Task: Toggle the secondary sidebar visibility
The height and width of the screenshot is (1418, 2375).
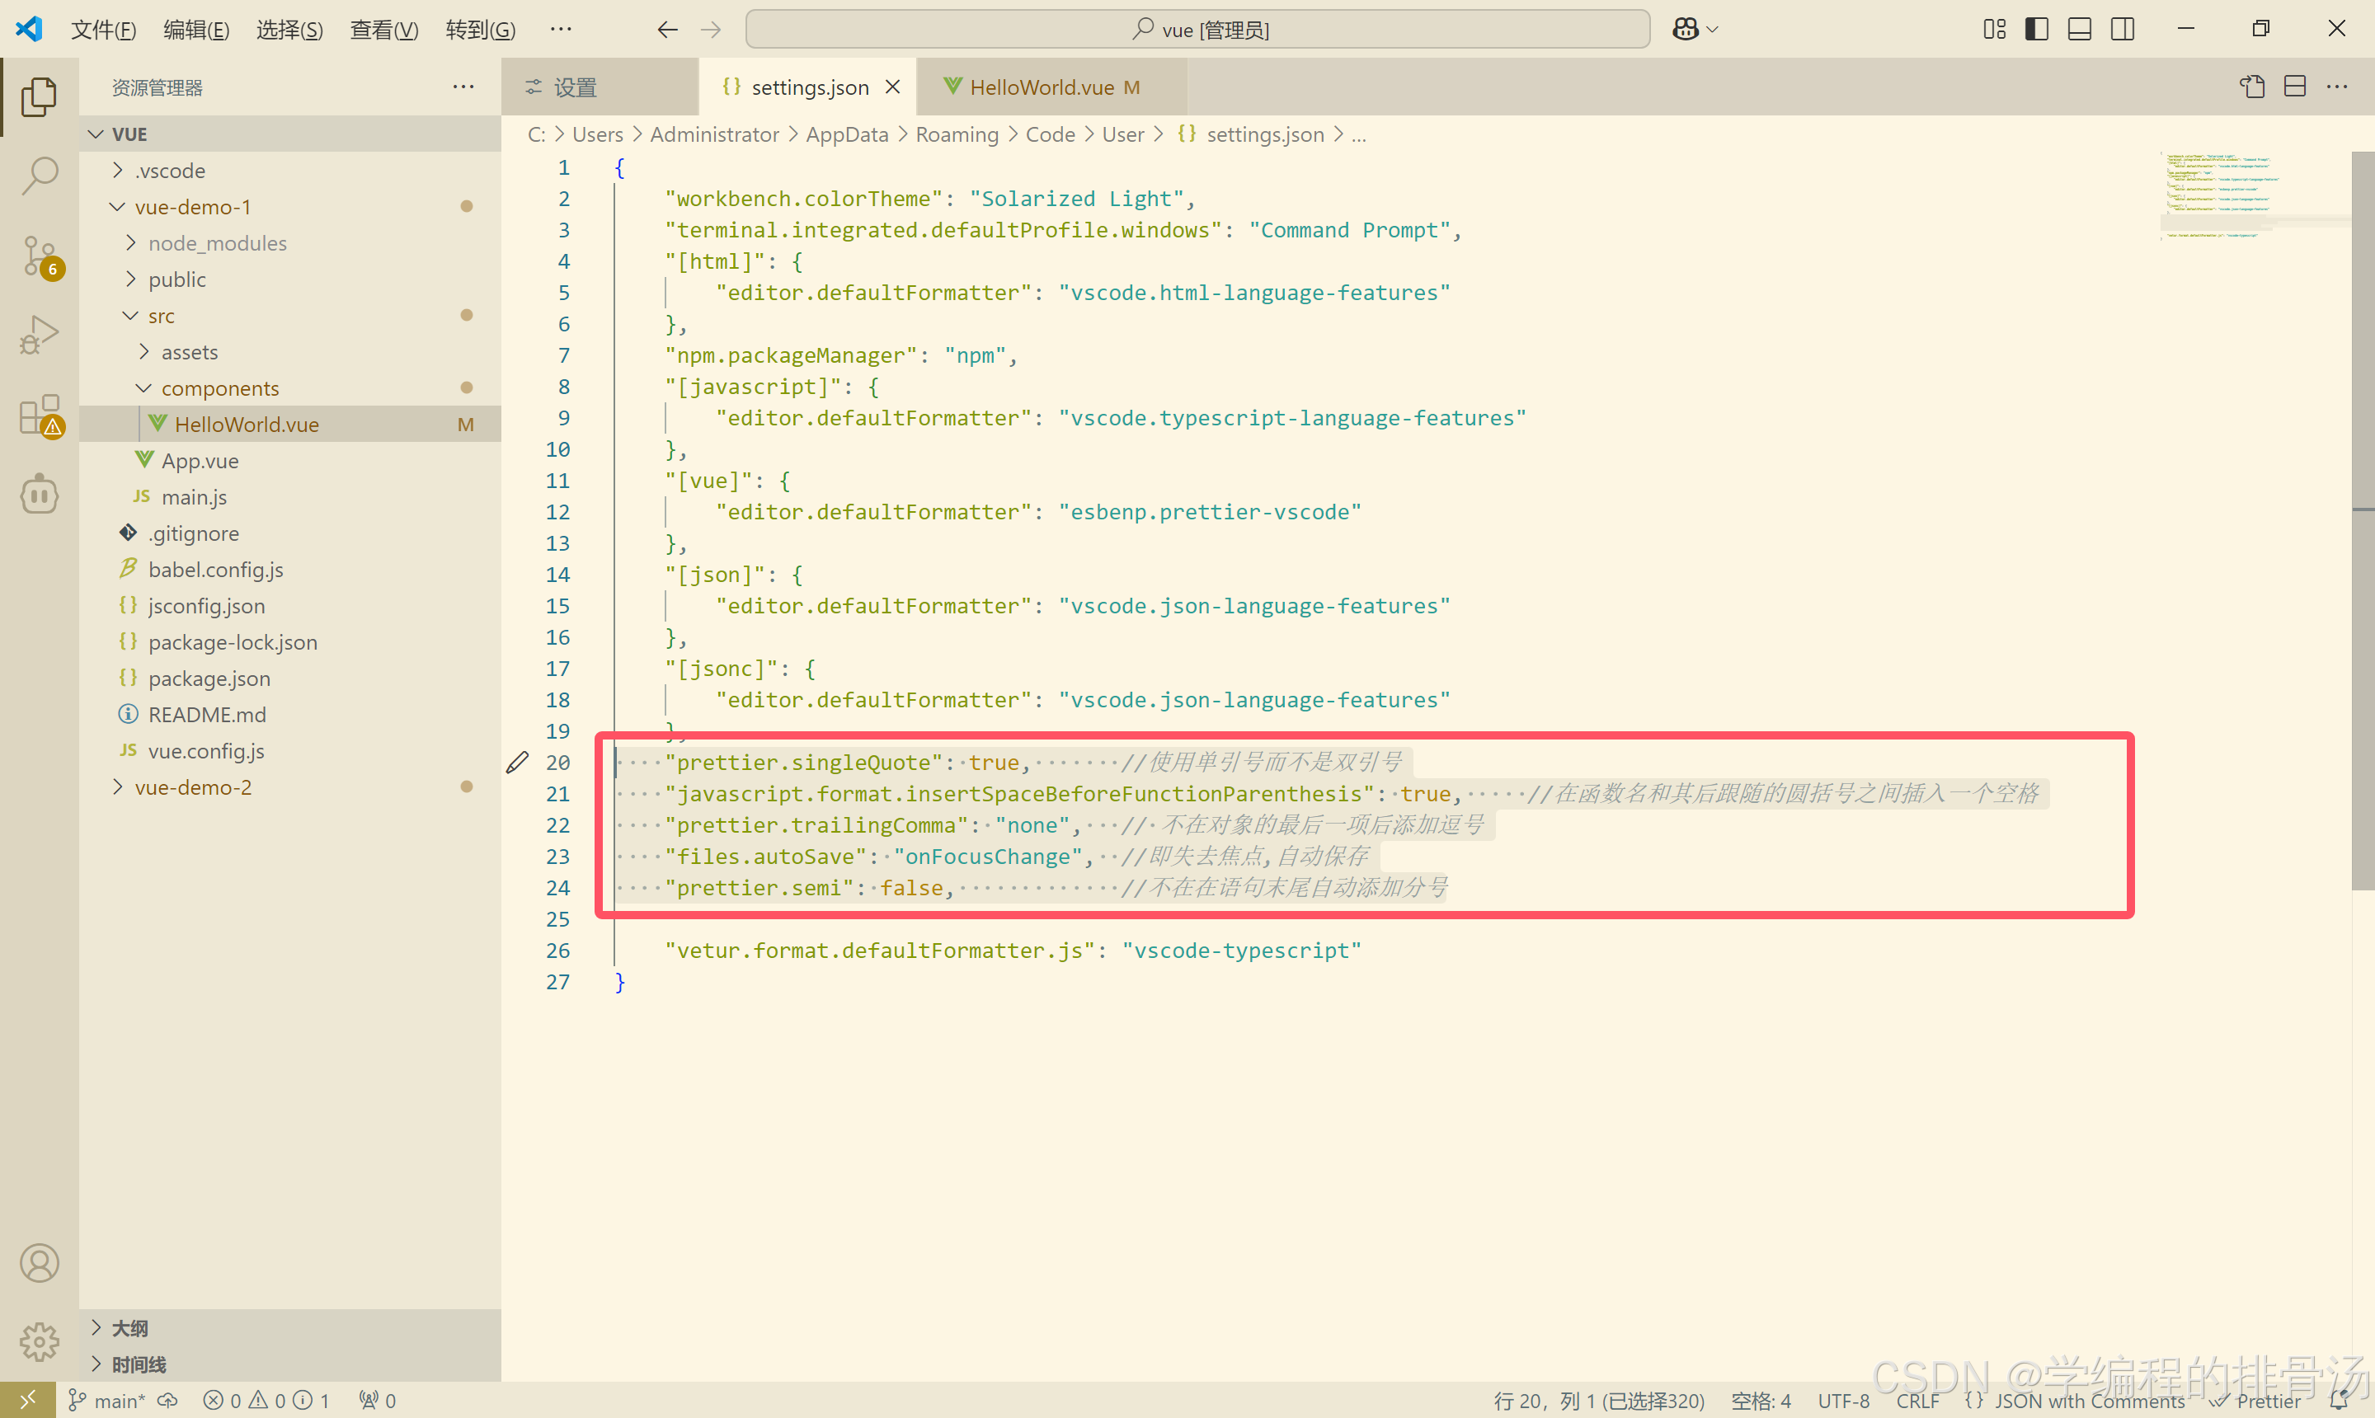Action: coord(2123,30)
